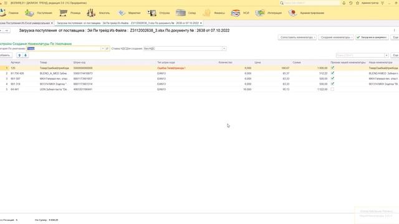Select the article cell "64 441"

coord(14,89)
